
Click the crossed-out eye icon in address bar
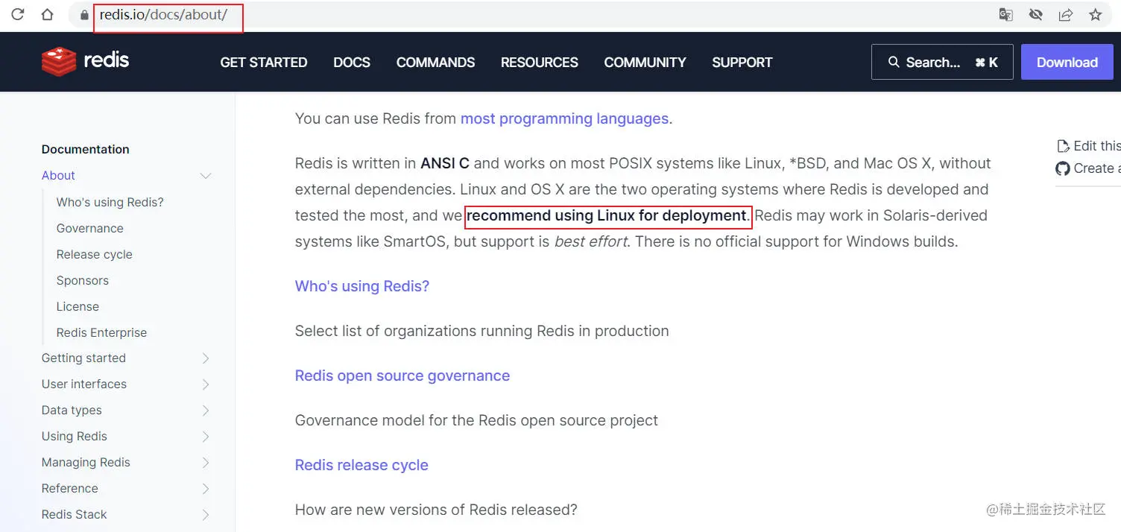coord(1035,15)
